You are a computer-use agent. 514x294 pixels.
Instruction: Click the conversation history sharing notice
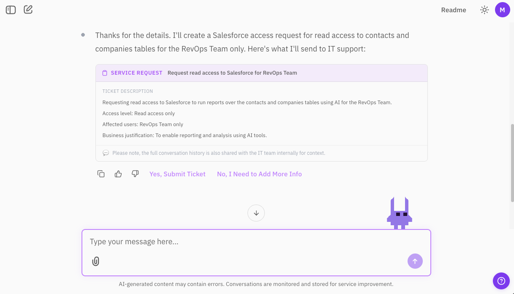point(218,153)
